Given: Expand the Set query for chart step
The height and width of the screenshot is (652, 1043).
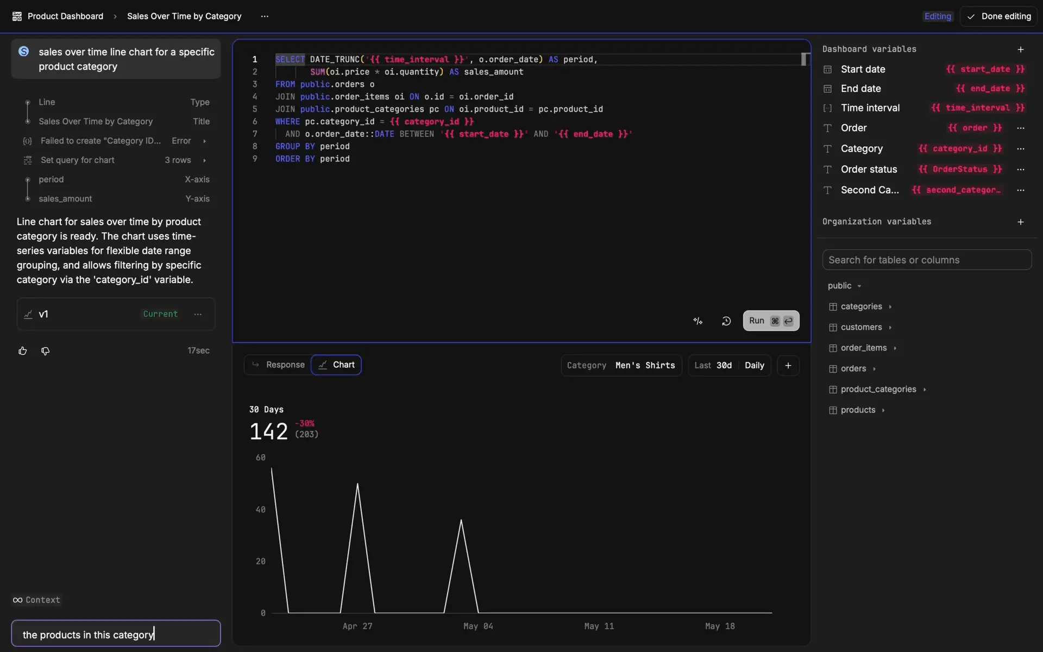Looking at the screenshot, I should (204, 160).
